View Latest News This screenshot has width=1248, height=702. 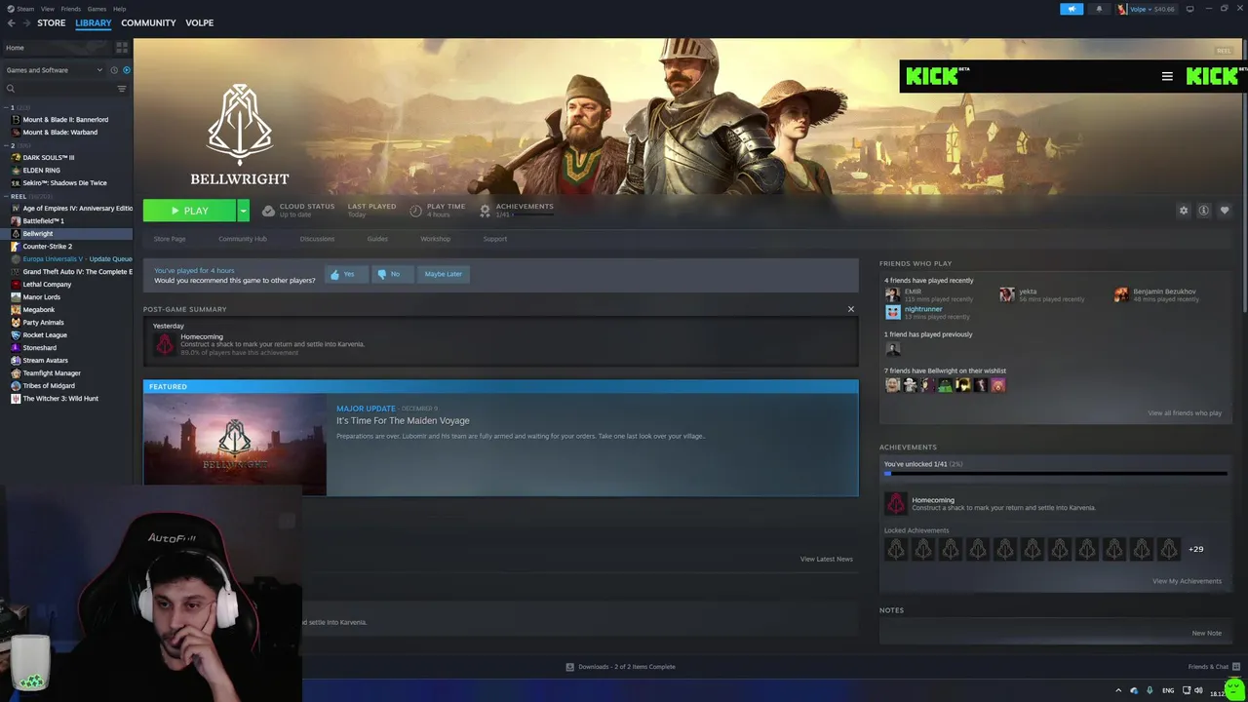point(826,559)
